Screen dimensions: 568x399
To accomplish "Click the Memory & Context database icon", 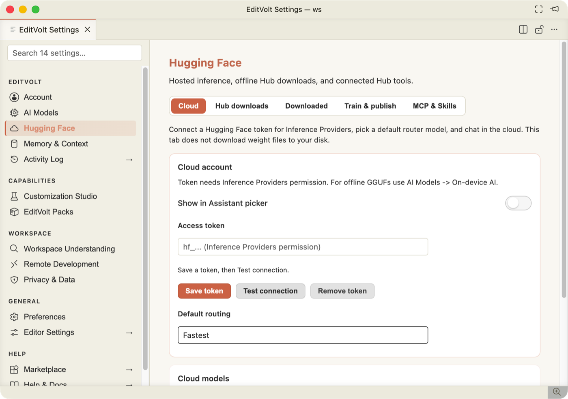I will tap(14, 144).
